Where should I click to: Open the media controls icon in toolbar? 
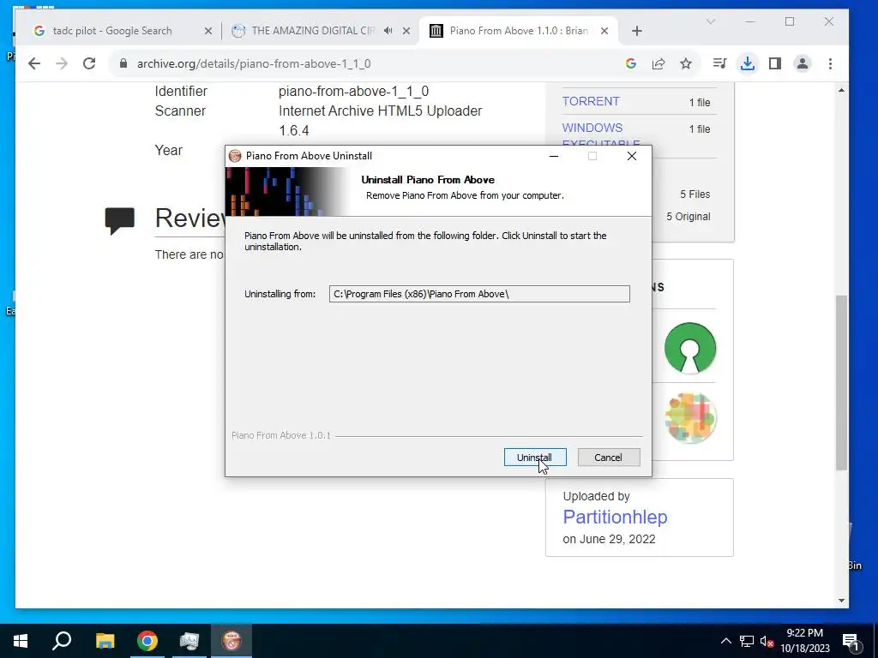click(x=719, y=63)
